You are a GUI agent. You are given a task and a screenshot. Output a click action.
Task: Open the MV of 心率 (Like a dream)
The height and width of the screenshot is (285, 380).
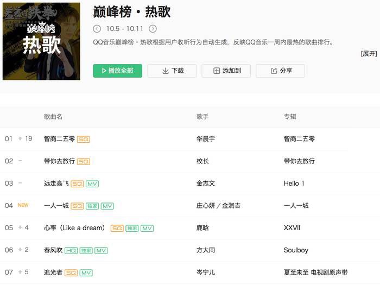[x=147, y=229]
